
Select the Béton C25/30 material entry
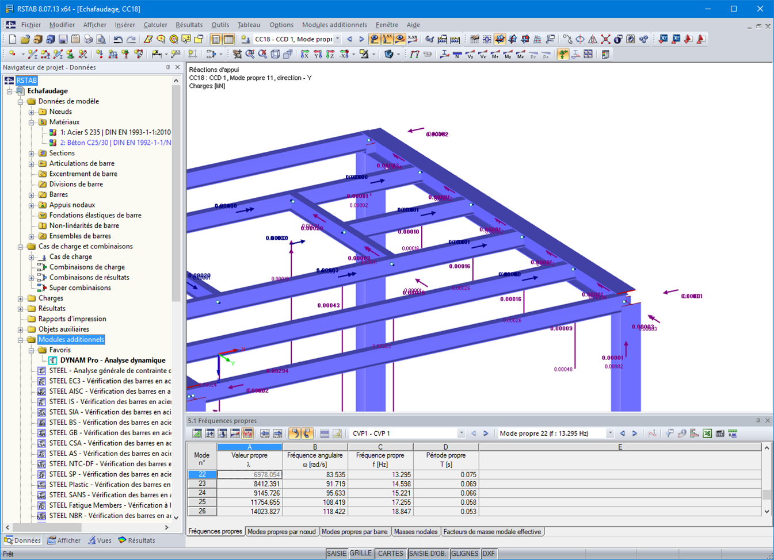[x=115, y=143]
